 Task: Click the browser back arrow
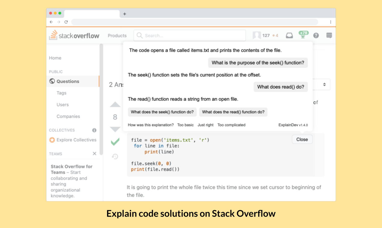(x=51, y=22)
